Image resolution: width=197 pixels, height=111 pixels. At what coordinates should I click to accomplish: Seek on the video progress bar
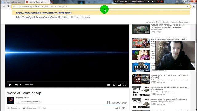coord(67,82)
